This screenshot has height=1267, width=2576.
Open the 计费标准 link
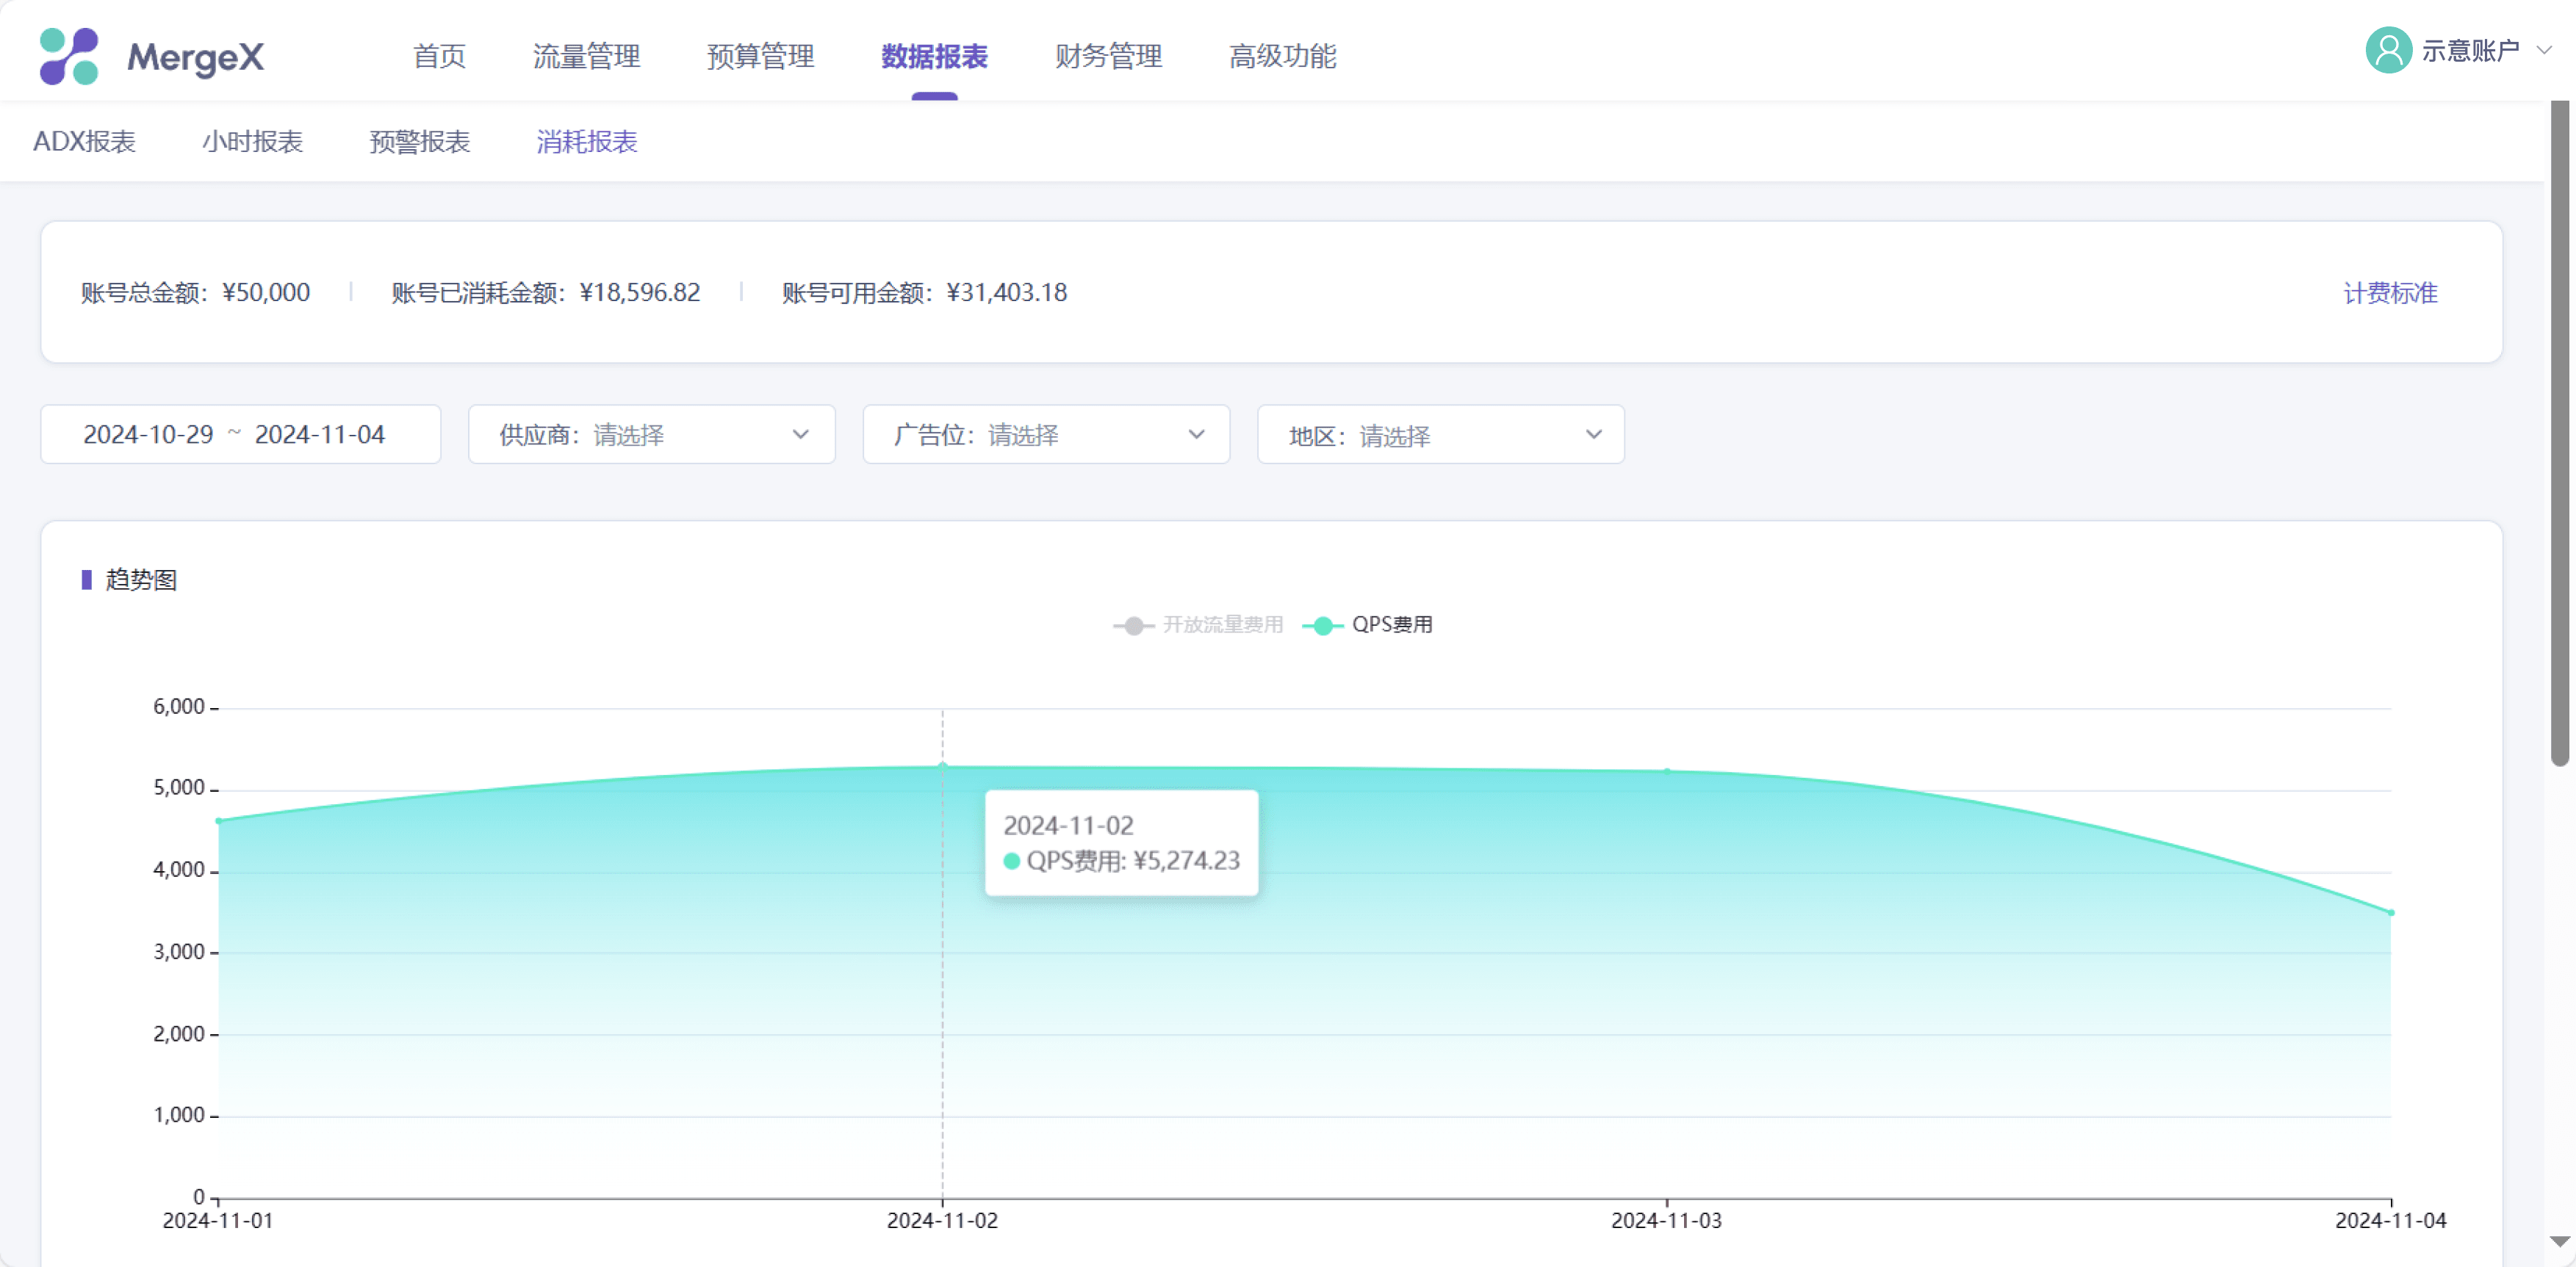pos(2390,293)
